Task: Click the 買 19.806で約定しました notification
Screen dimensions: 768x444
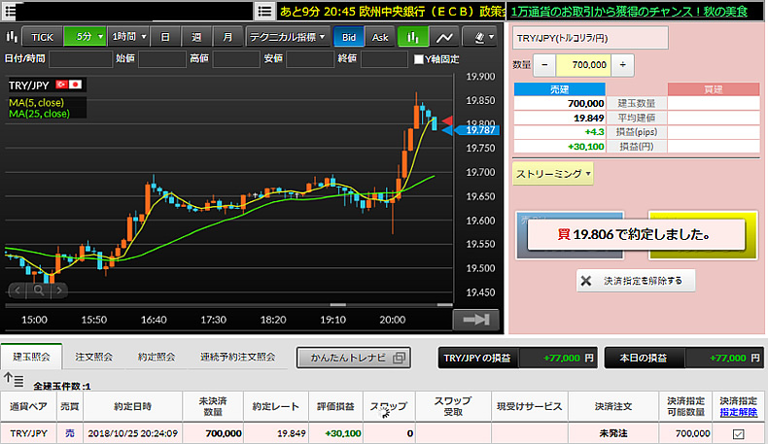Action: (x=636, y=235)
